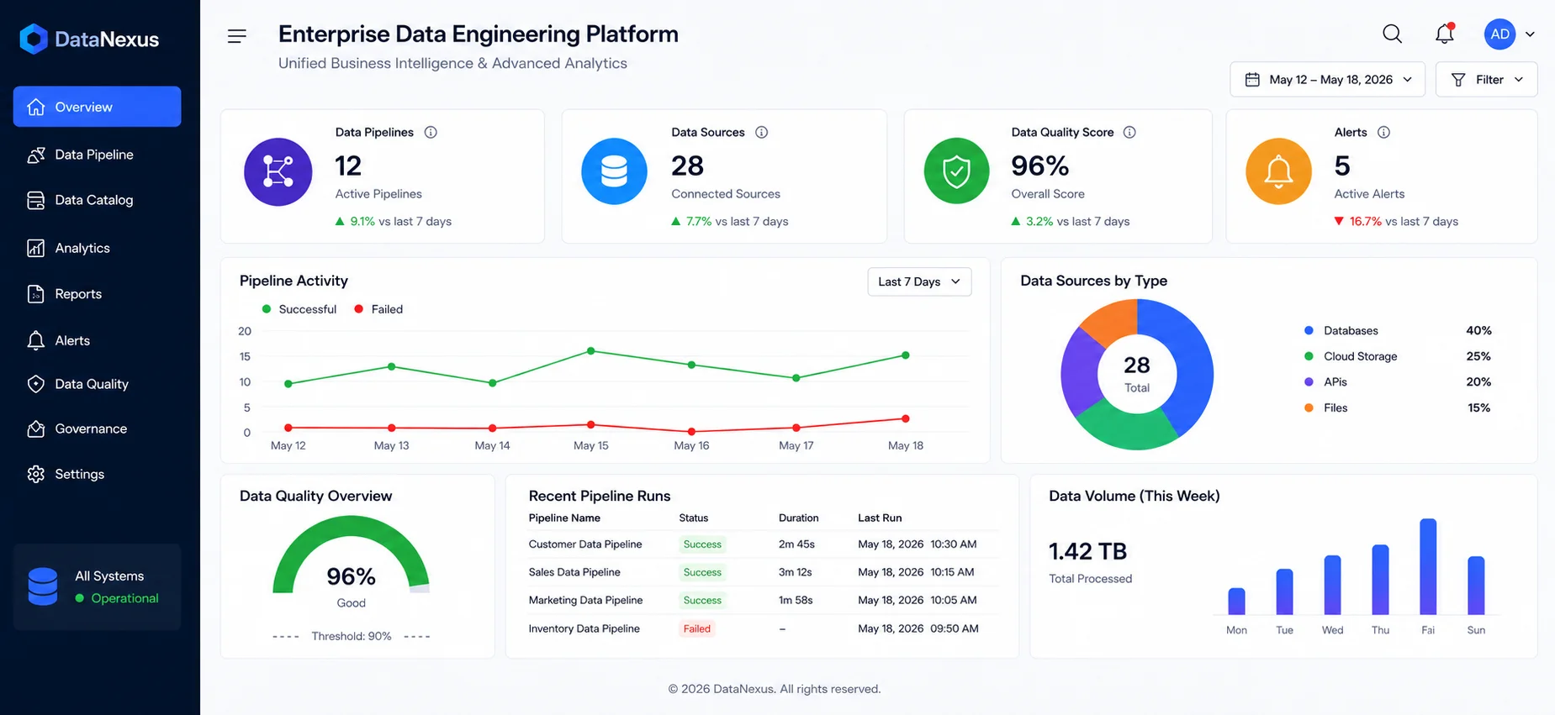Click the Data Quality Score info icon
This screenshot has height=715, width=1555.
tap(1129, 132)
